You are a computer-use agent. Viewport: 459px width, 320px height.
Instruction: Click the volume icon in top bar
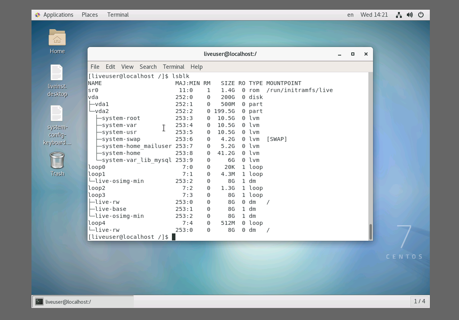[410, 14]
